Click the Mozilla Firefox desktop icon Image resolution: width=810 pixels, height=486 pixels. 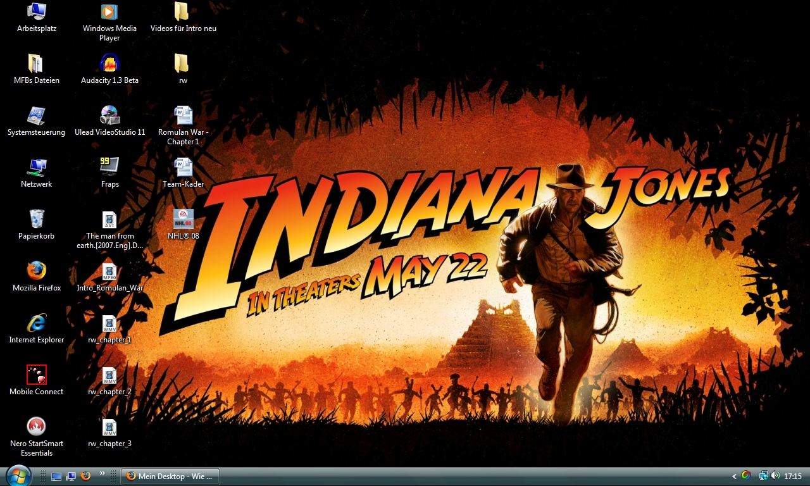click(x=37, y=271)
